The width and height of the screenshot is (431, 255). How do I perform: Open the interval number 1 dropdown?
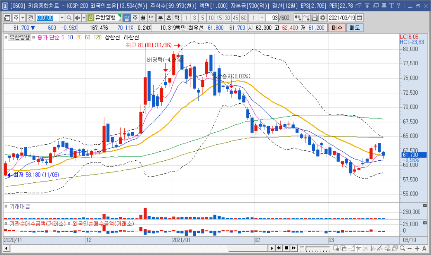(262, 18)
